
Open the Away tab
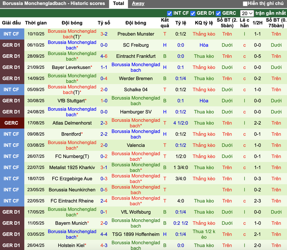(x=138, y=3)
